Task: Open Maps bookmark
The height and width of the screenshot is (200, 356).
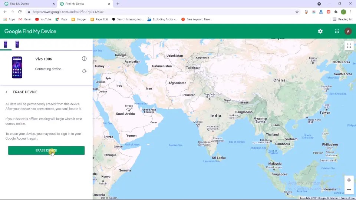Action: tap(61, 19)
